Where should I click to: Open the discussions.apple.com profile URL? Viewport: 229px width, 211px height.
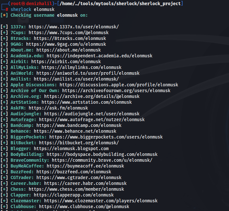click(119, 85)
